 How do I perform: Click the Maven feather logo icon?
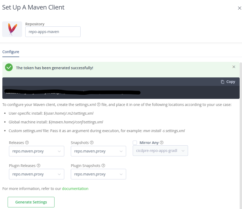(12, 29)
